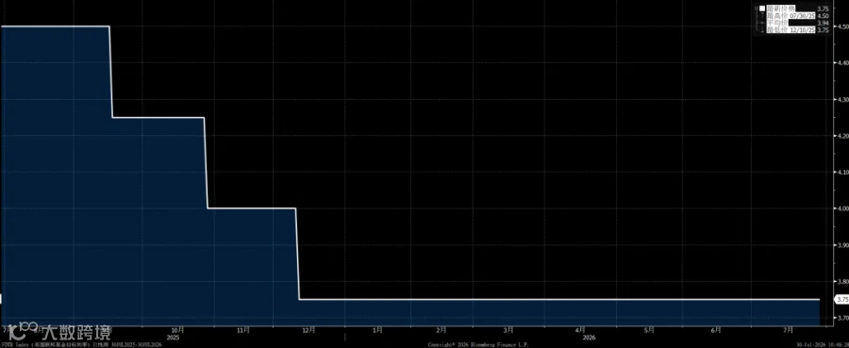The image size is (849, 348).
Task: Select the high price 07/30/25 legend row
Action: (x=795, y=16)
